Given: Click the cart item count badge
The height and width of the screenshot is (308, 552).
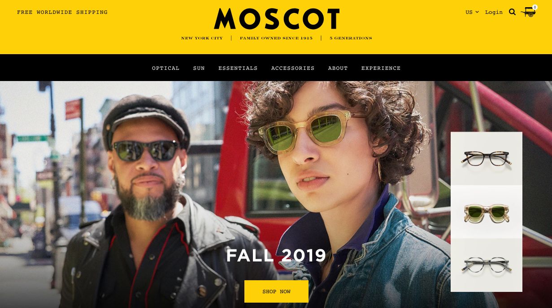Looking at the screenshot, I should pos(535,7).
